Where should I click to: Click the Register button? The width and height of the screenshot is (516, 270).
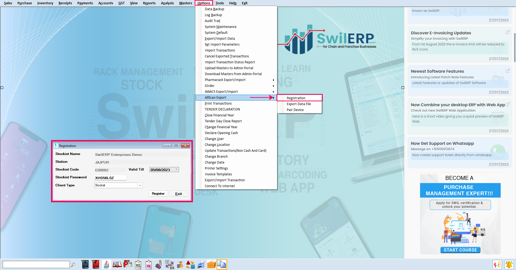(158, 194)
